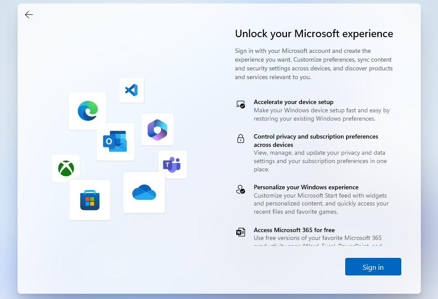
Task: Click the personalize person icon
Action: click(241, 189)
